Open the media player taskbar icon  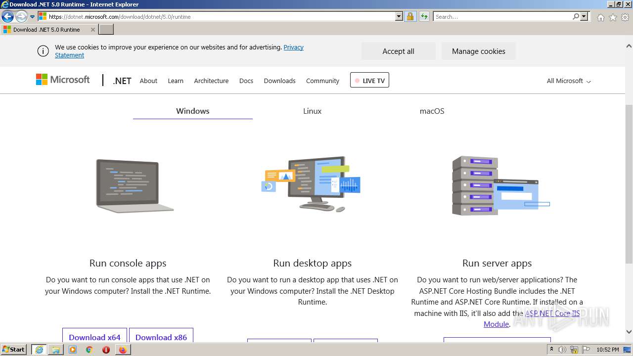pos(73,350)
